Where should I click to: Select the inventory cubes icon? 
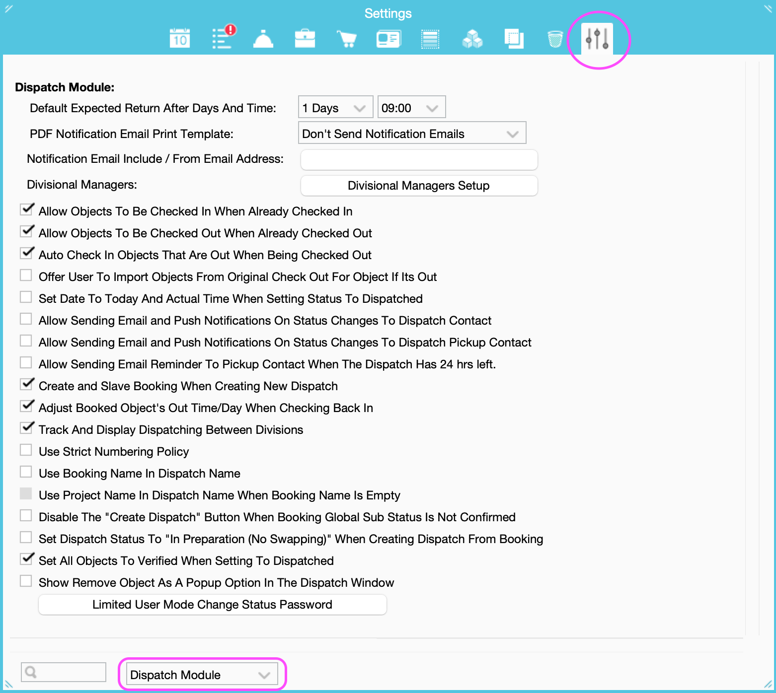click(x=472, y=38)
